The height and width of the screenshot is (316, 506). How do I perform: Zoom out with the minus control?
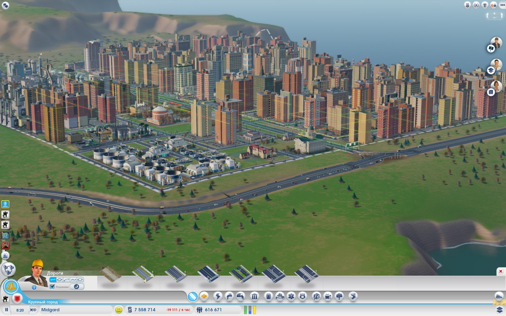[x=494, y=18]
